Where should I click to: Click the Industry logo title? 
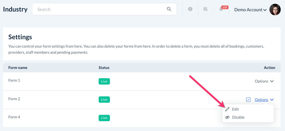pyautogui.click(x=15, y=9)
